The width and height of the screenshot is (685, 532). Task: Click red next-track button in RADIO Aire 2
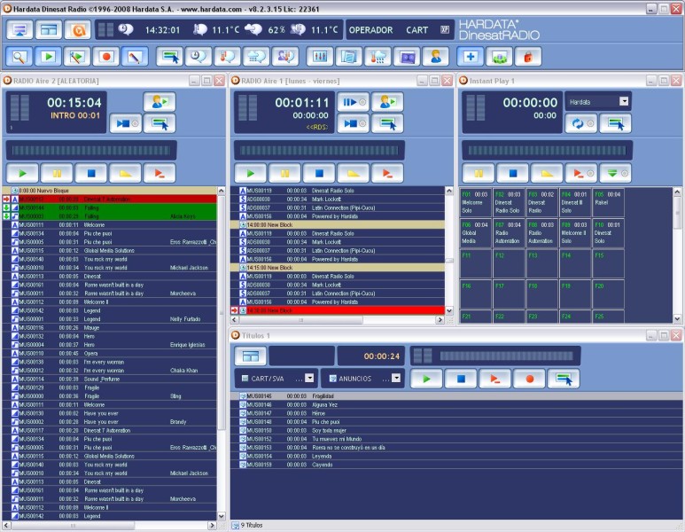point(160,173)
